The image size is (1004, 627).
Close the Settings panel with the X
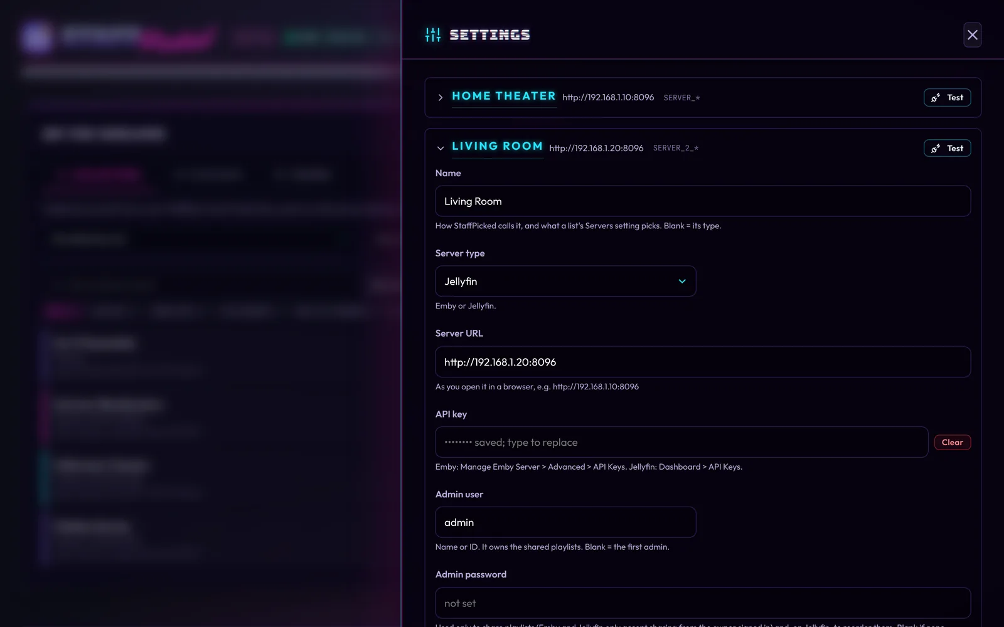(x=972, y=35)
